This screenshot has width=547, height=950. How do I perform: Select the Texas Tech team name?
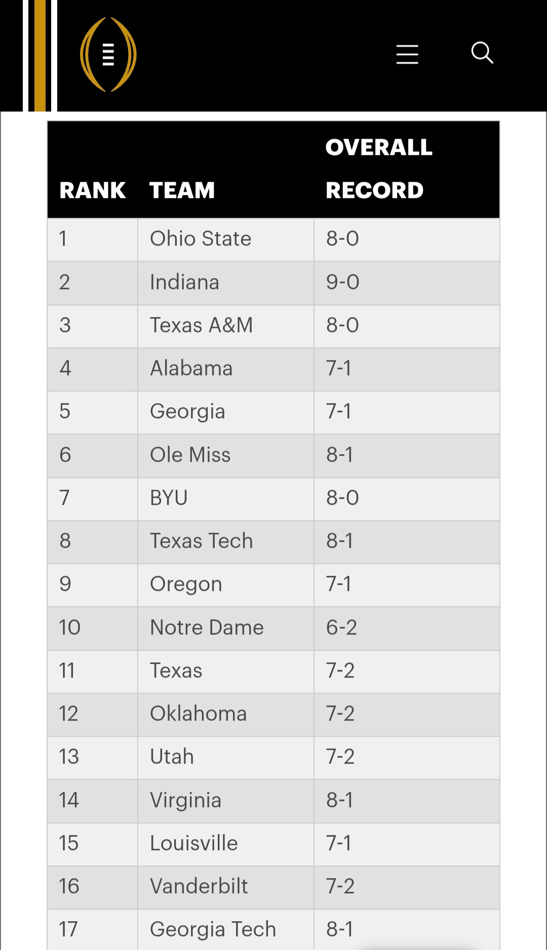[x=201, y=541]
